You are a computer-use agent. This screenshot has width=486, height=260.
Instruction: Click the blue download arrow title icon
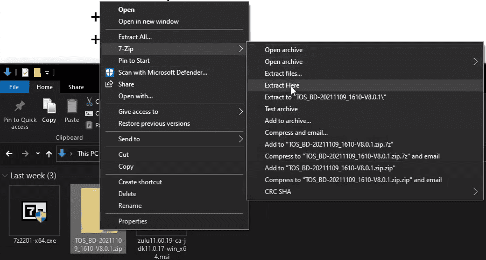point(8,72)
